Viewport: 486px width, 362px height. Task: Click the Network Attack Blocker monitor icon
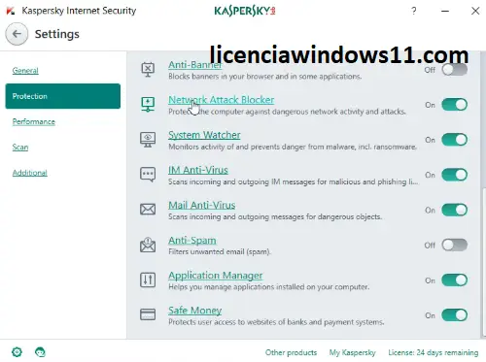pos(148,105)
